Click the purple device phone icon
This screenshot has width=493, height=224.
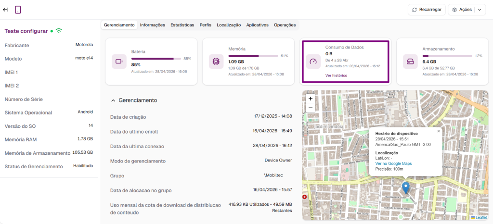18,10
